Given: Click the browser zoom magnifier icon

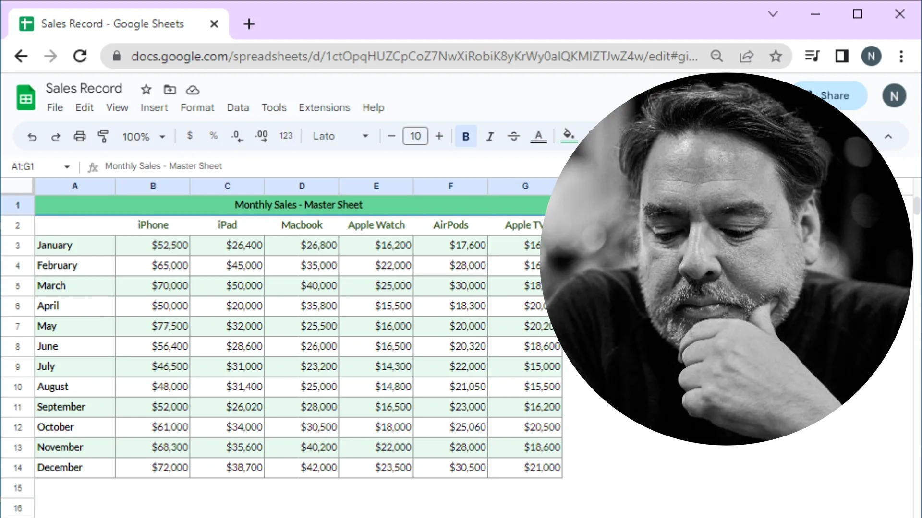Looking at the screenshot, I should 716,56.
